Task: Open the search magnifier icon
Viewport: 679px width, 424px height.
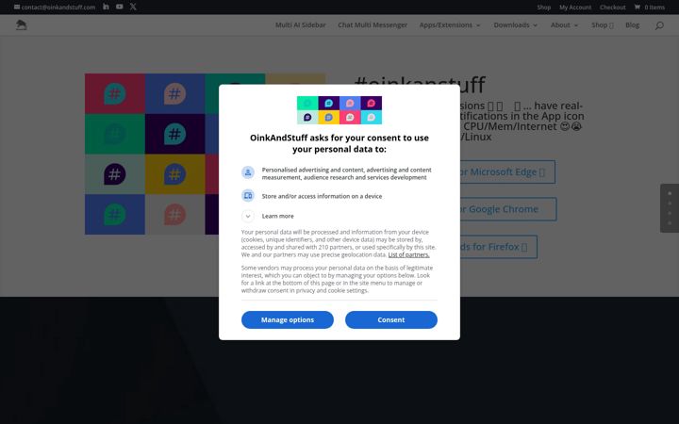Action: (x=659, y=25)
